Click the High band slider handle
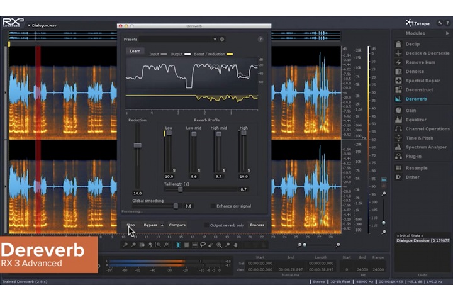This screenshot has height=302, width=453. pyautogui.click(x=244, y=133)
